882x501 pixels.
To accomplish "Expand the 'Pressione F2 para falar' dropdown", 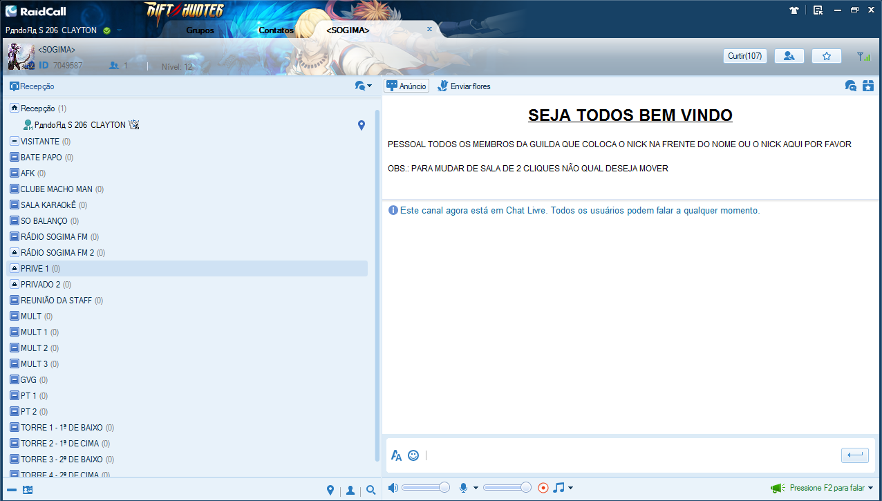I will (x=871, y=488).
